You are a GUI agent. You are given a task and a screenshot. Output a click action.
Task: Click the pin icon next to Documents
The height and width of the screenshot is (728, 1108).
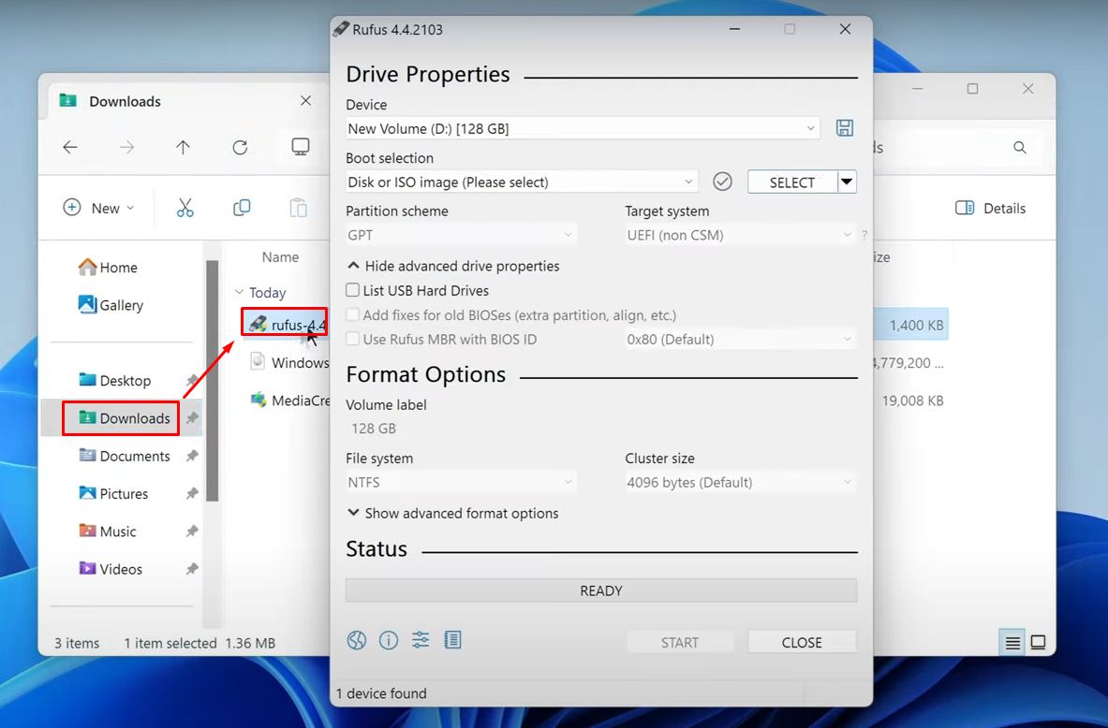191,456
